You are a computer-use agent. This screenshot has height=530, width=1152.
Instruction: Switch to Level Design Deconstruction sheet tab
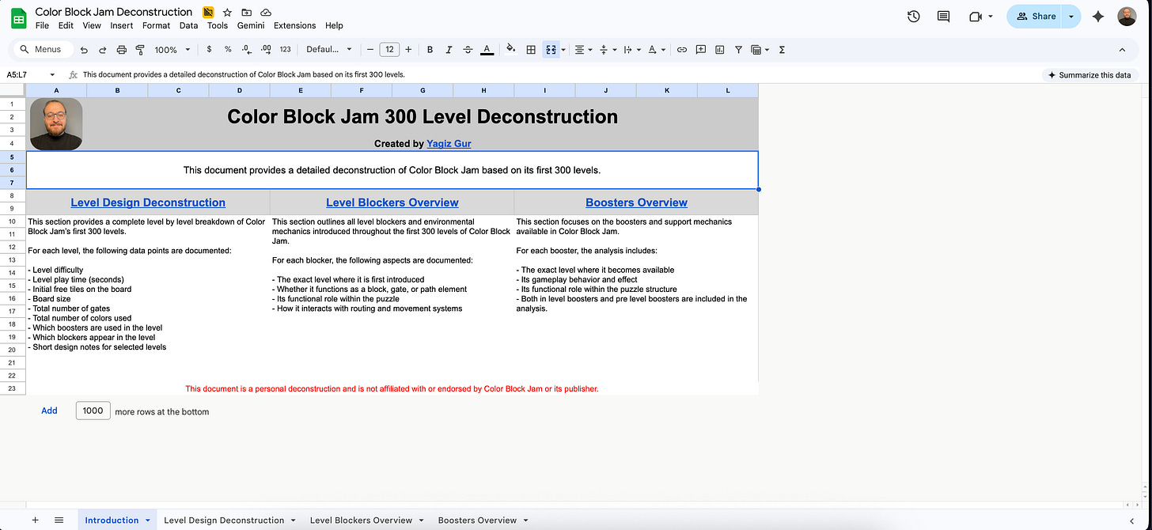point(224,520)
